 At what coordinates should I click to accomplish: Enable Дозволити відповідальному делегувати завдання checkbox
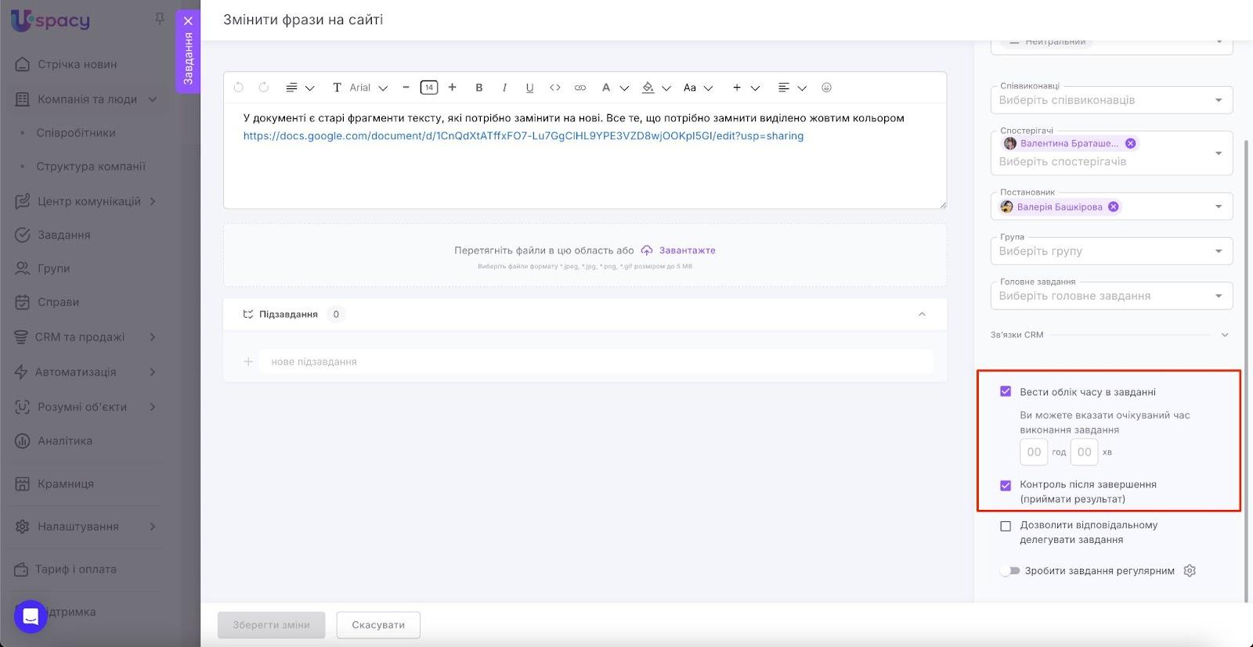pos(1006,526)
